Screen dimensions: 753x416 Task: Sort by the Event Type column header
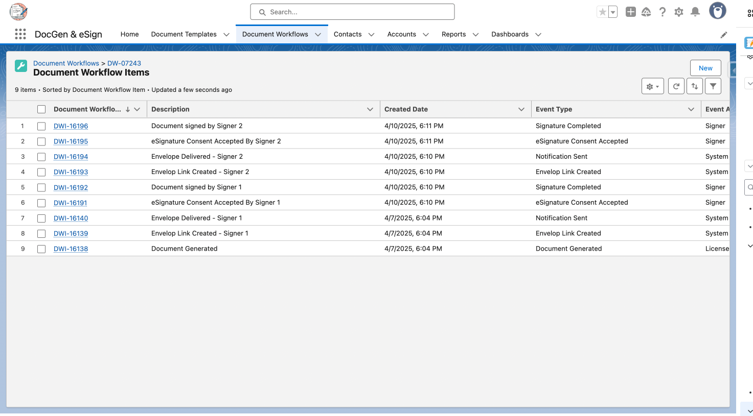[554, 109]
